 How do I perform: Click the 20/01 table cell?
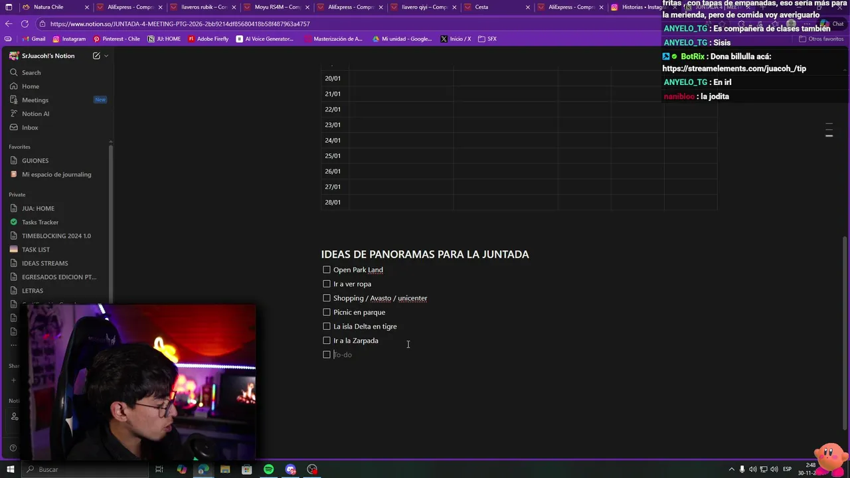335,78
